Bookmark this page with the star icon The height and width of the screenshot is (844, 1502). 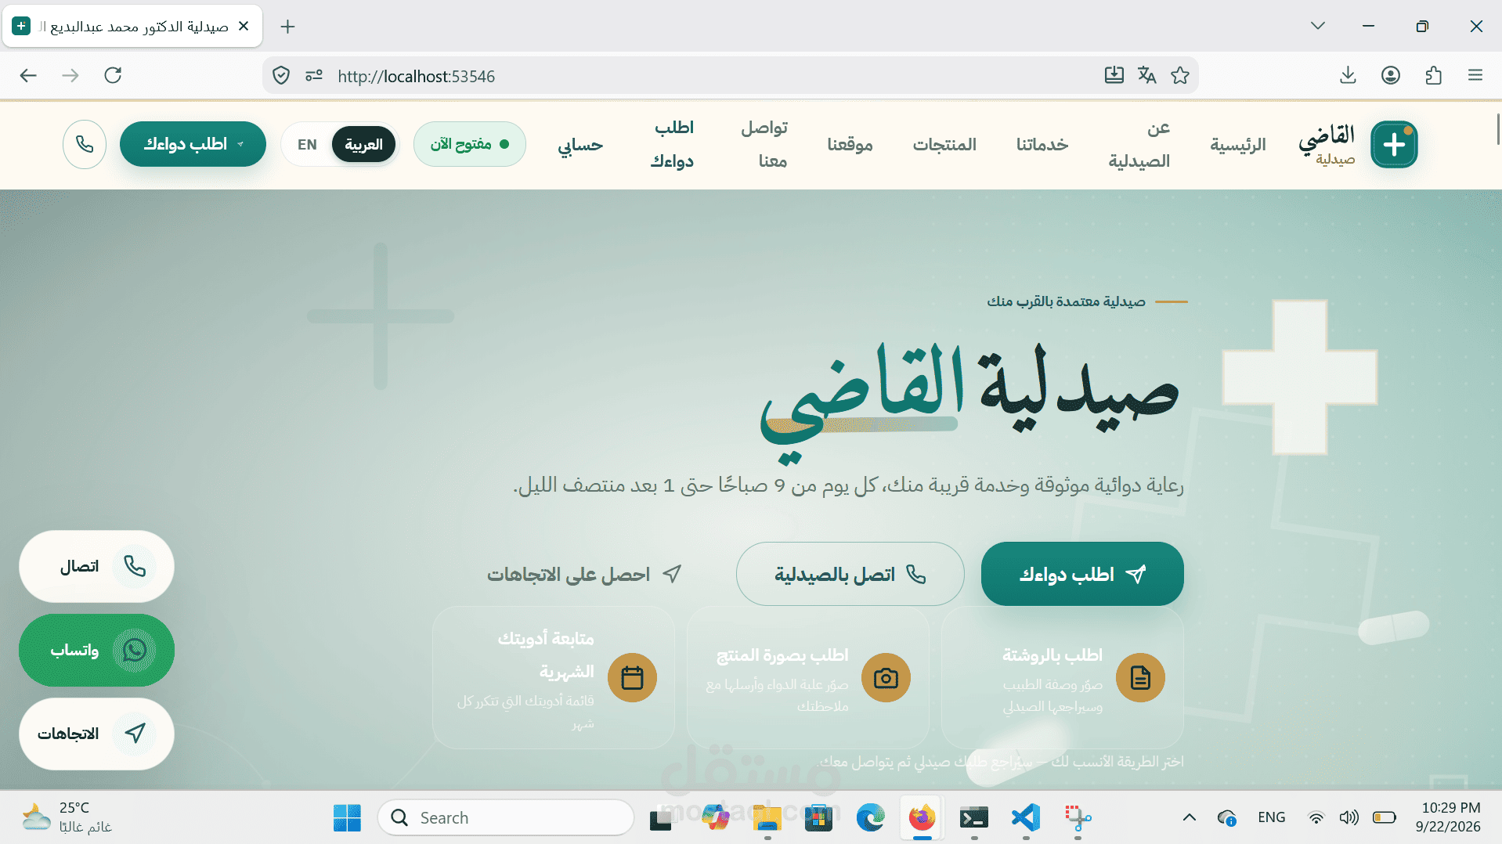point(1180,75)
